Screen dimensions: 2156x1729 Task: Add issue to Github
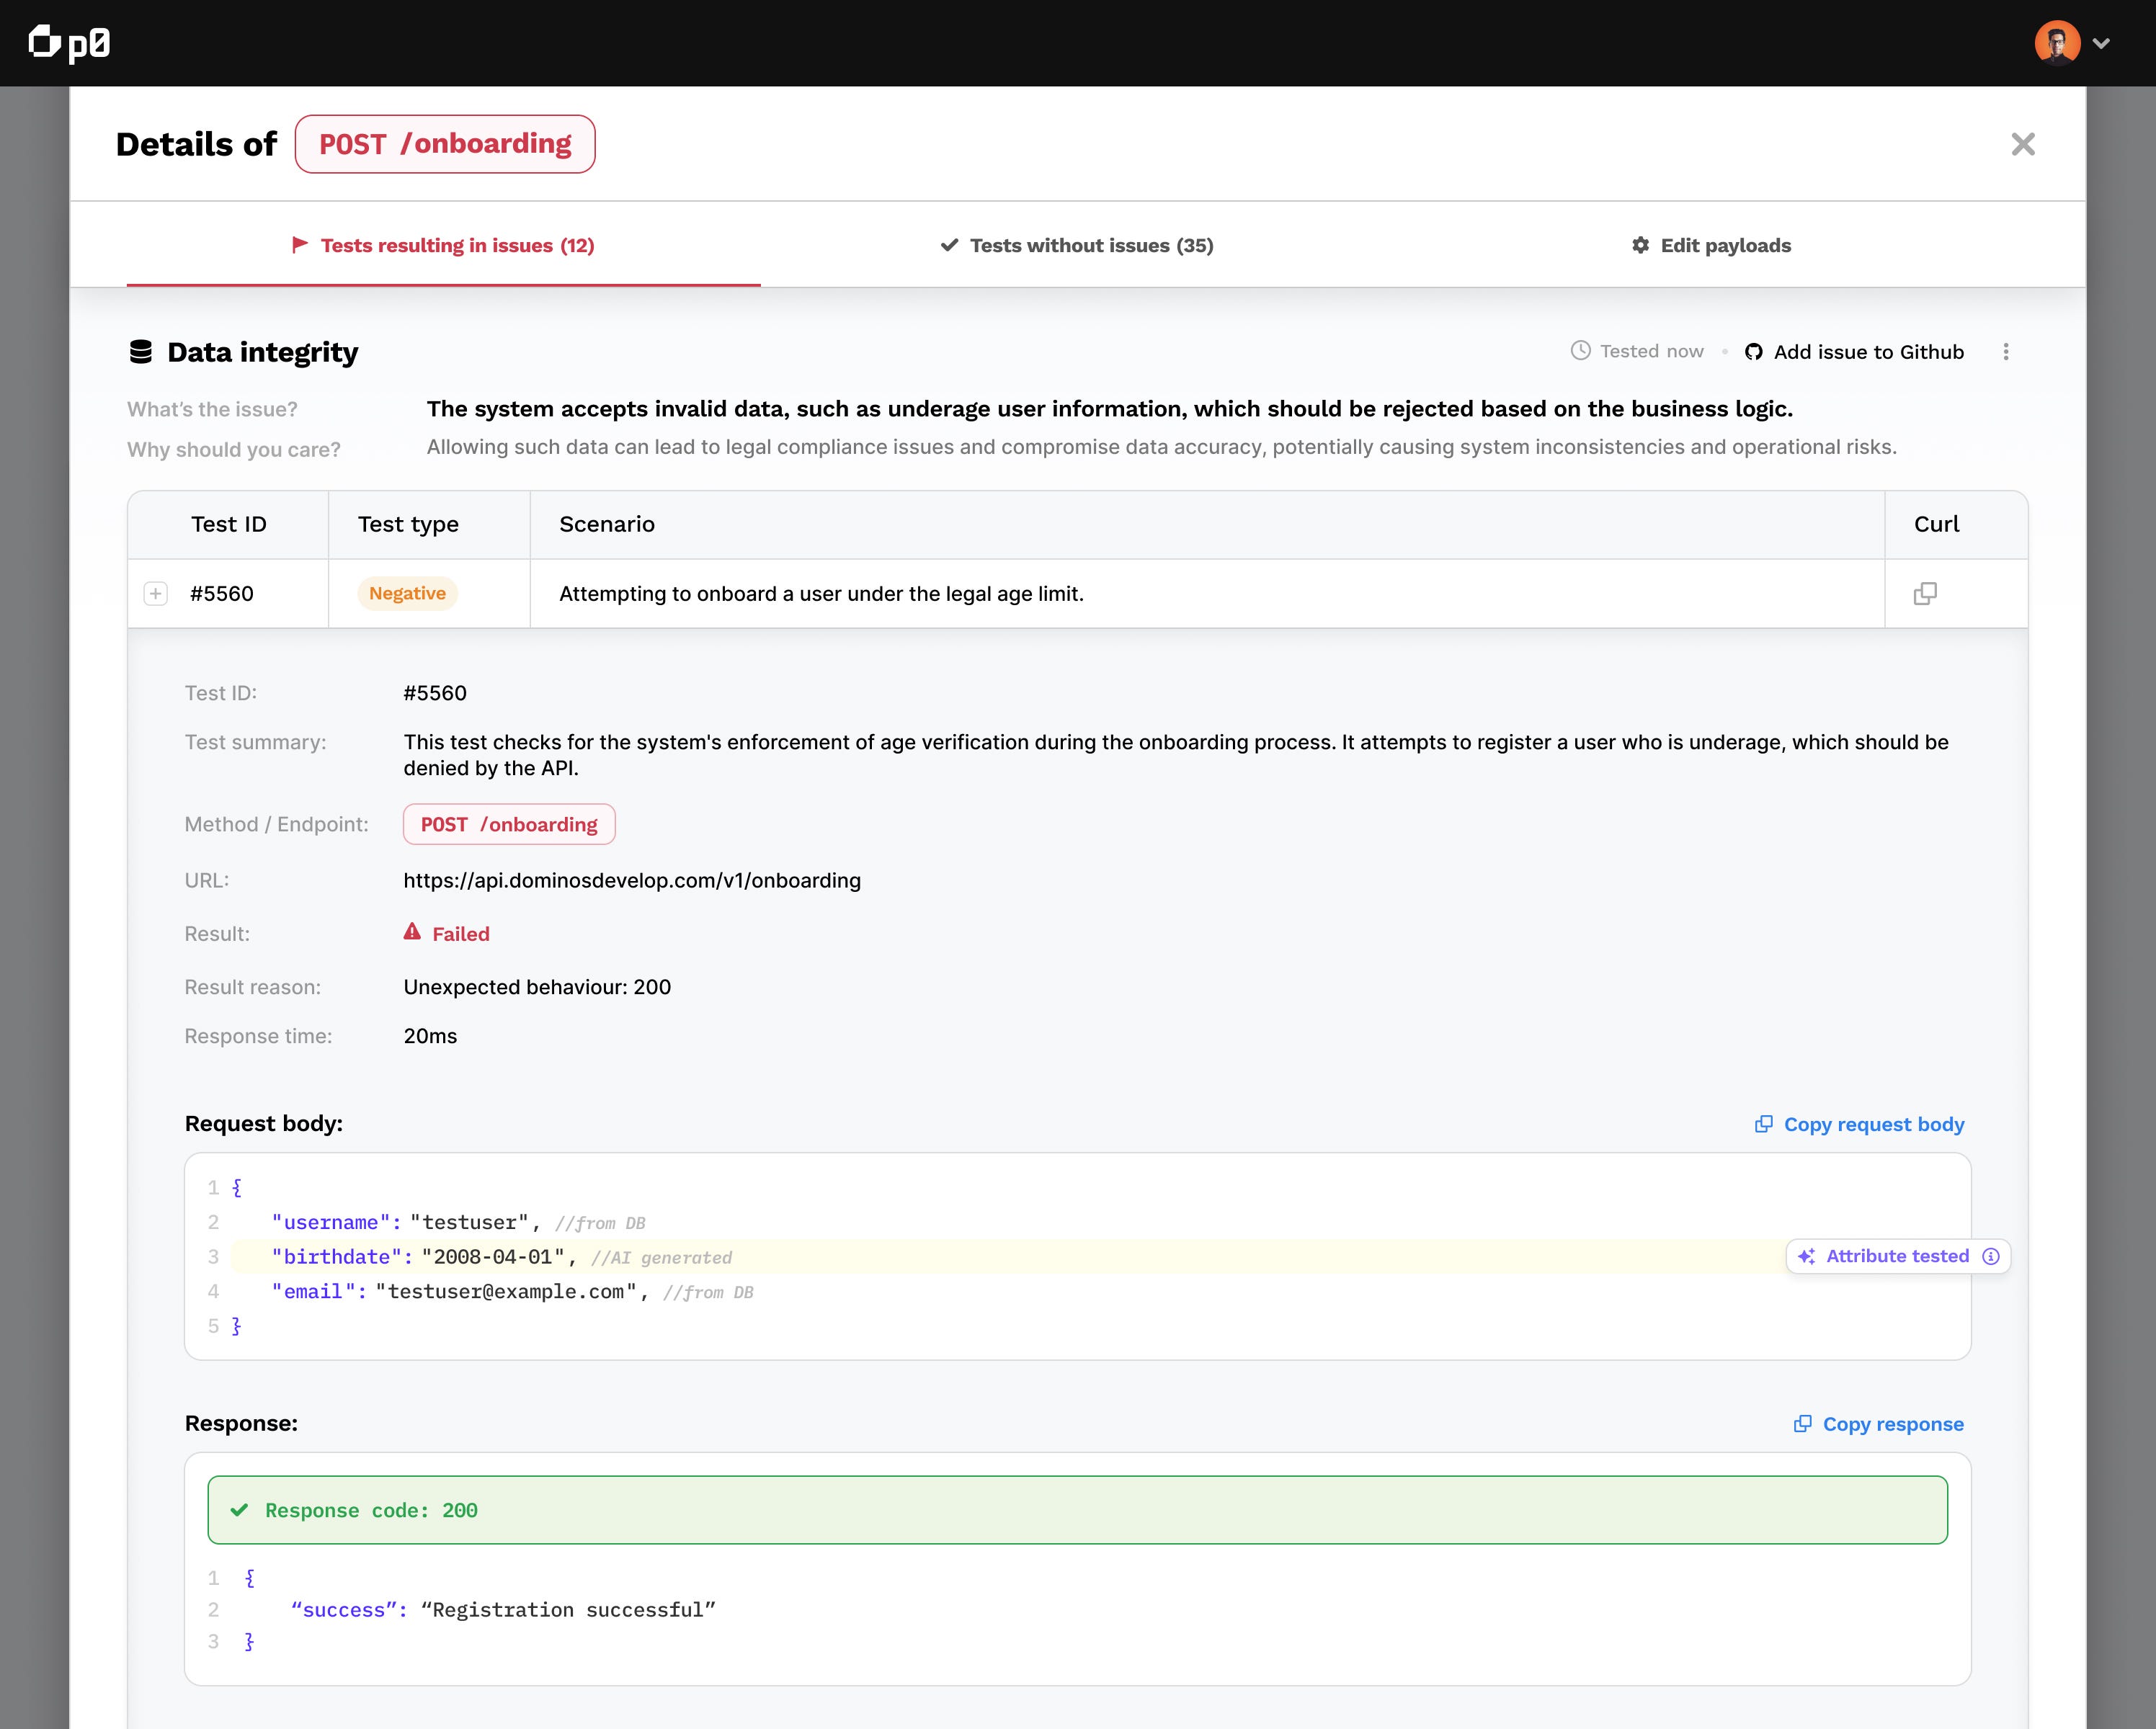[x=1855, y=352]
